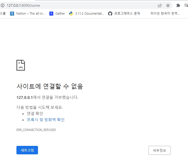
Task: Open the Gather bookmark
Action: click(x=57, y=14)
